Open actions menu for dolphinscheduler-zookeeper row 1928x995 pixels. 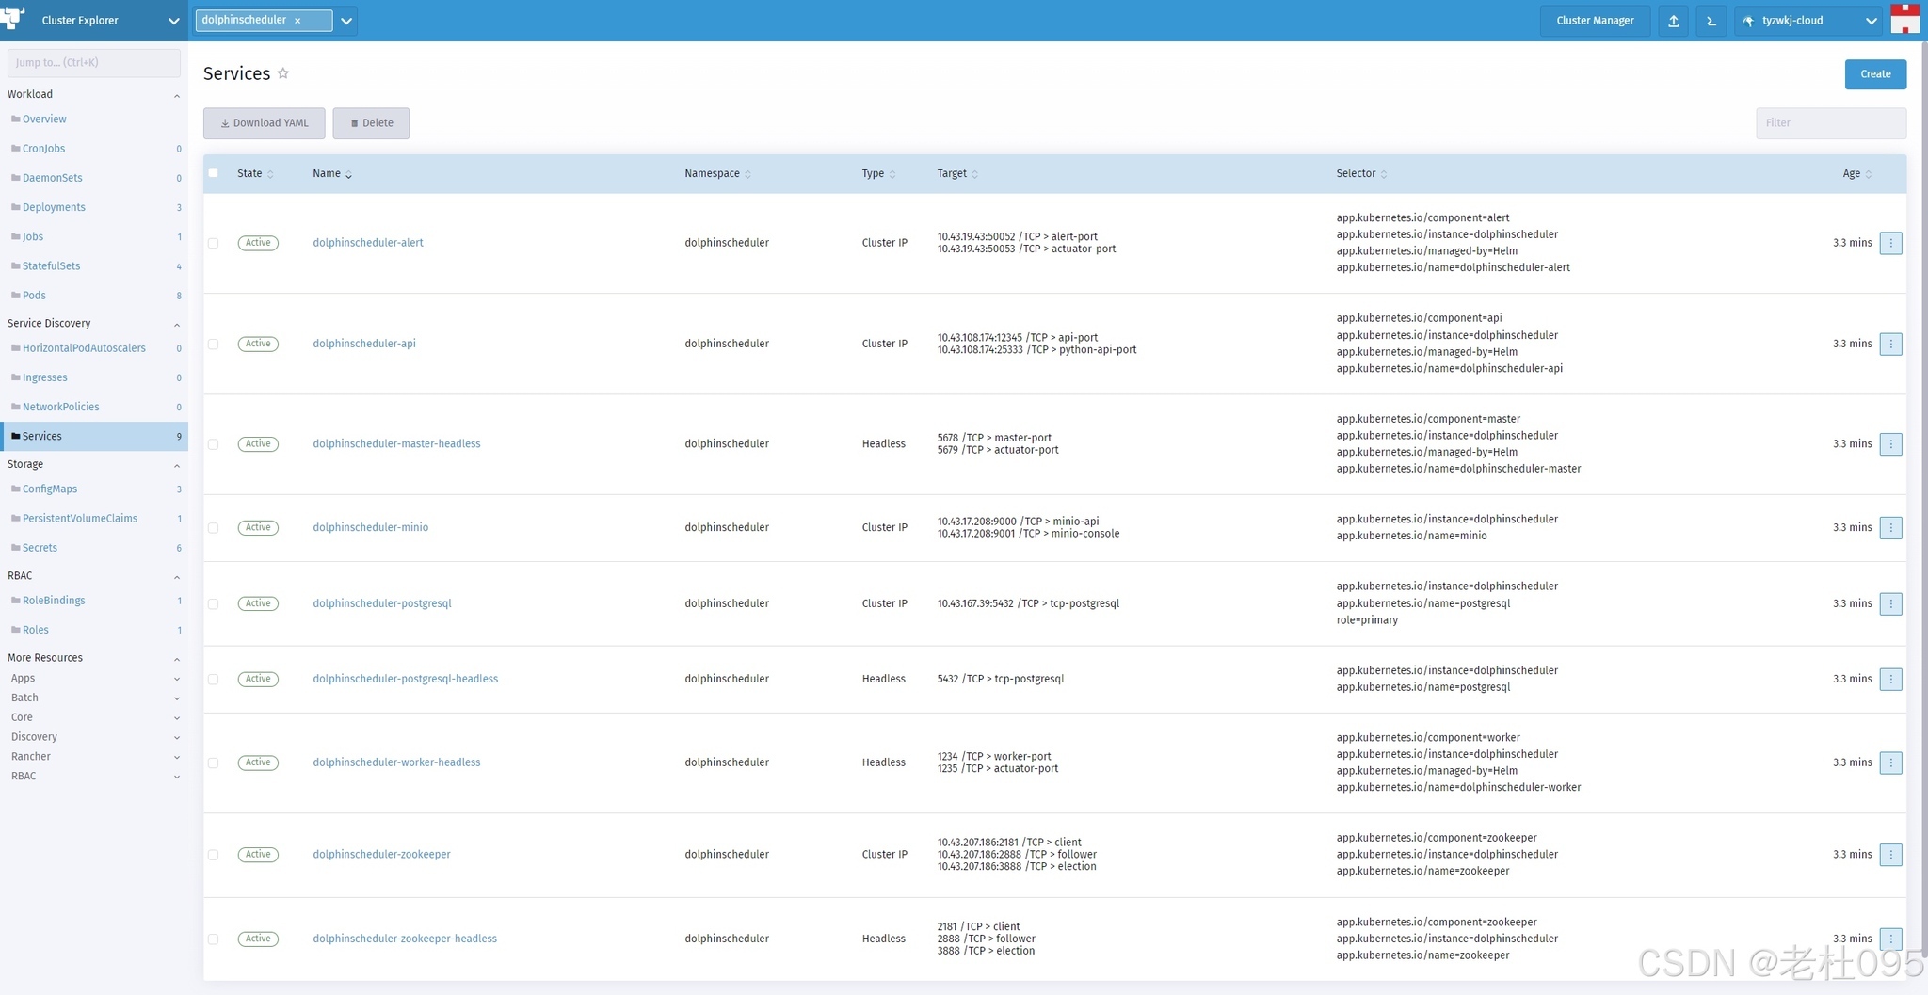[x=1890, y=855]
